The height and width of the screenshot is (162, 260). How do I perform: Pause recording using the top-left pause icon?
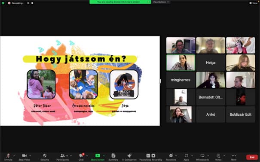pyautogui.click(x=28, y=3)
